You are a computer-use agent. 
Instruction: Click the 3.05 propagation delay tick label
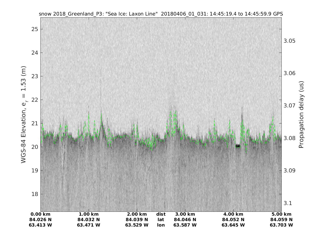point(289,41)
